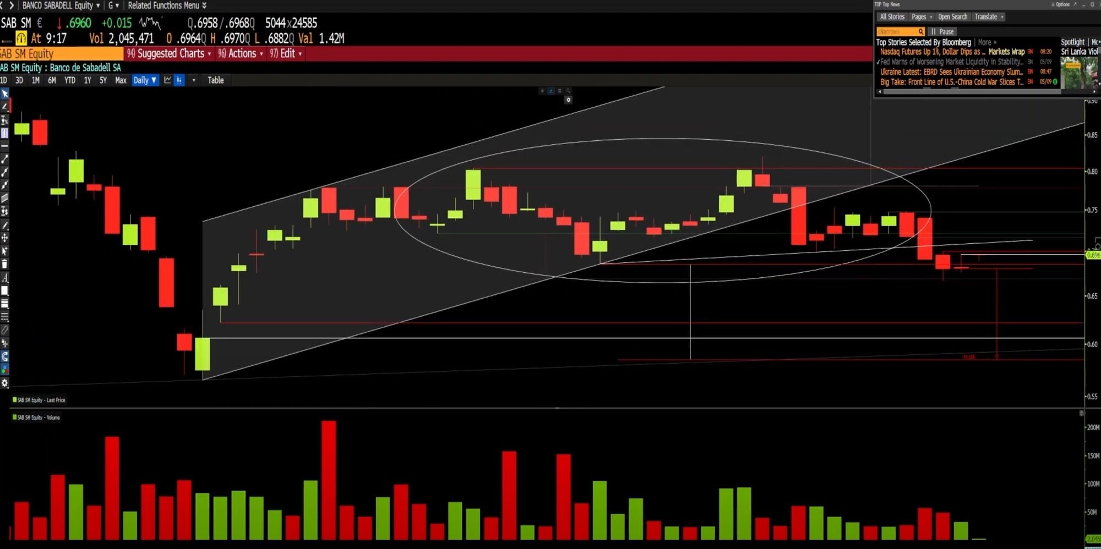Pick the trash delete annotation tool

5,264
